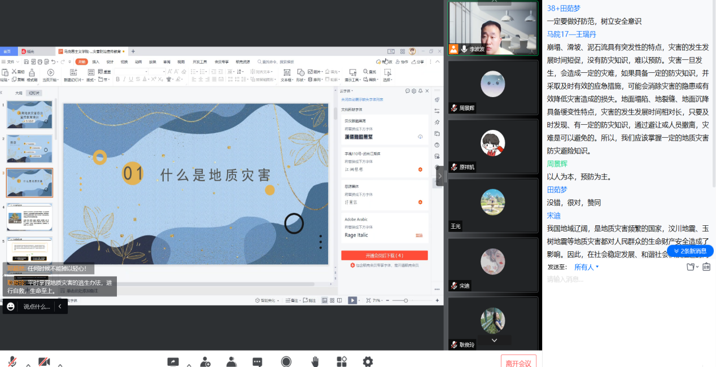Screen dimensions: 716x367
Task: Open the '插入' ribbon tab
Action: click(95, 62)
